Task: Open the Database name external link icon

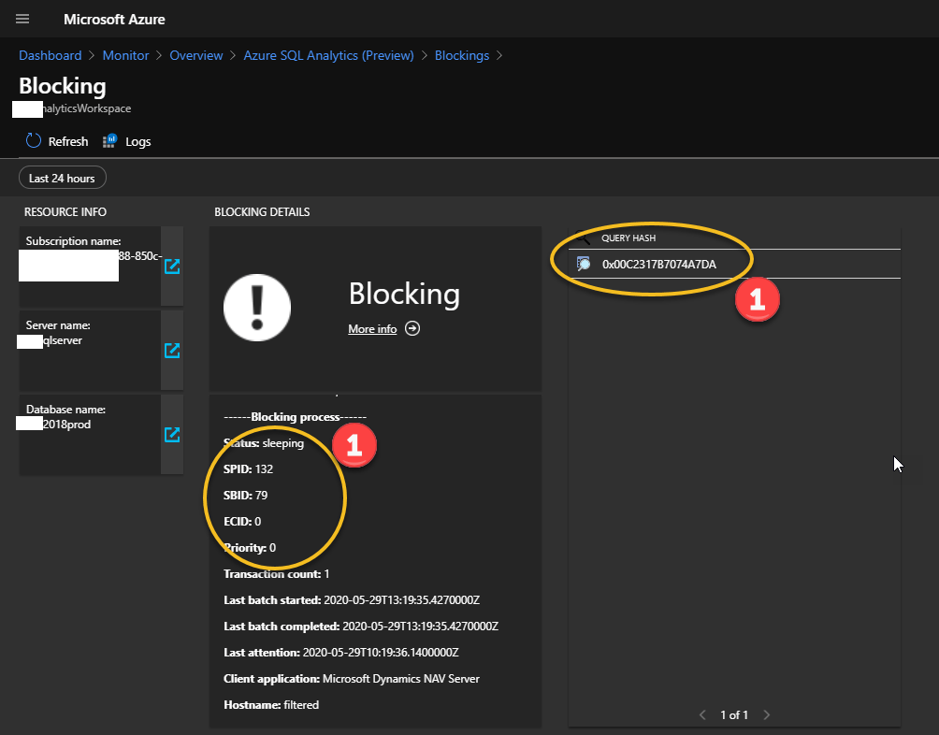Action: pyautogui.click(x=172, y=435)
